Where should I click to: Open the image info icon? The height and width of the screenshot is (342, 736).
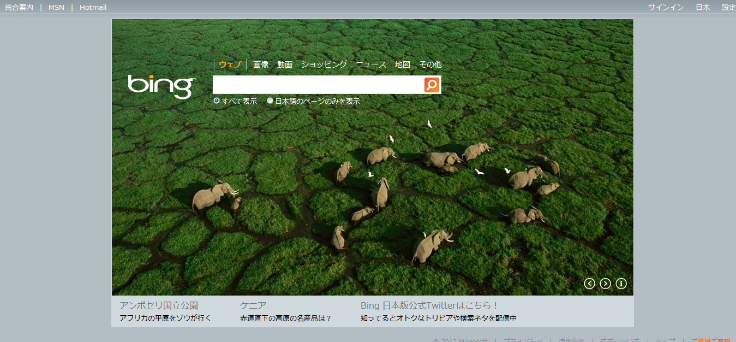click(621, 284)
